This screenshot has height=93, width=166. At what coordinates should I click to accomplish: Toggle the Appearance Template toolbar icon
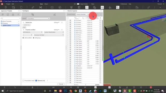point(118,7)
